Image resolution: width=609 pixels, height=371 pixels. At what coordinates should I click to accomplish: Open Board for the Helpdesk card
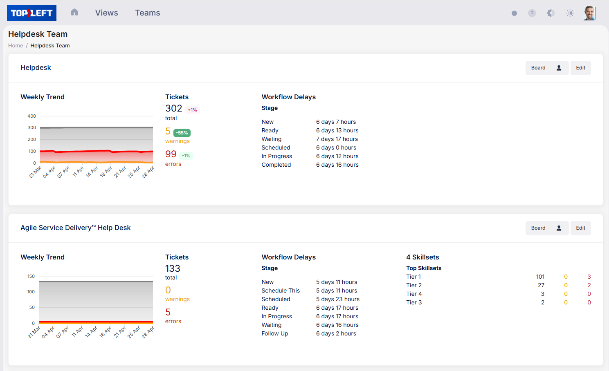(x=538, y=68)
